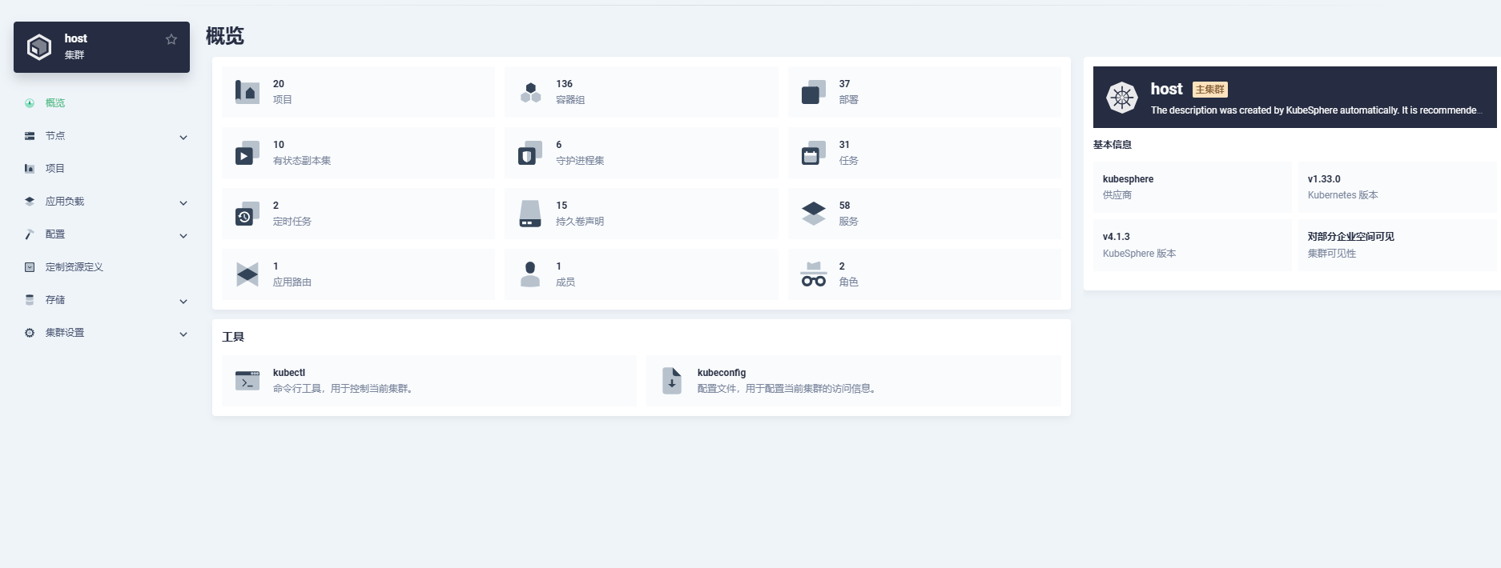Click the 应用负载 sidebar icon
This screenshot has height=568, width=1501.
tap(30, 202)
